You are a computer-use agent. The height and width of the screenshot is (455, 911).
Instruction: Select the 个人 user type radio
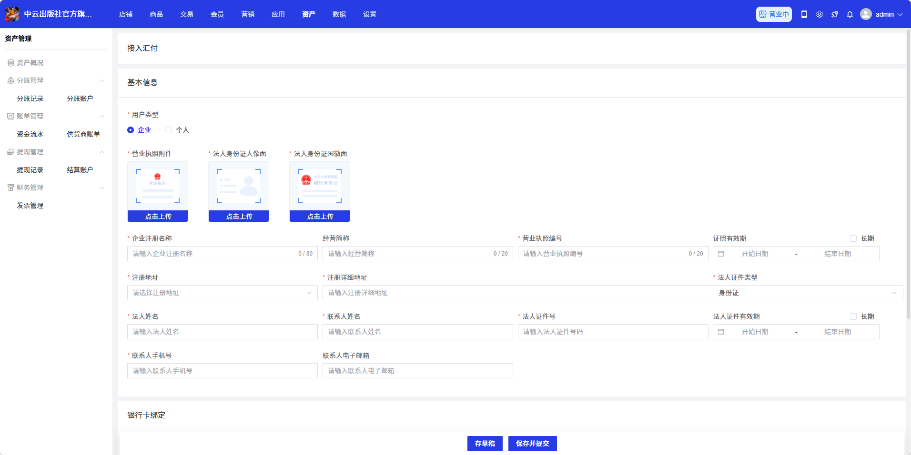click(169, 130)
